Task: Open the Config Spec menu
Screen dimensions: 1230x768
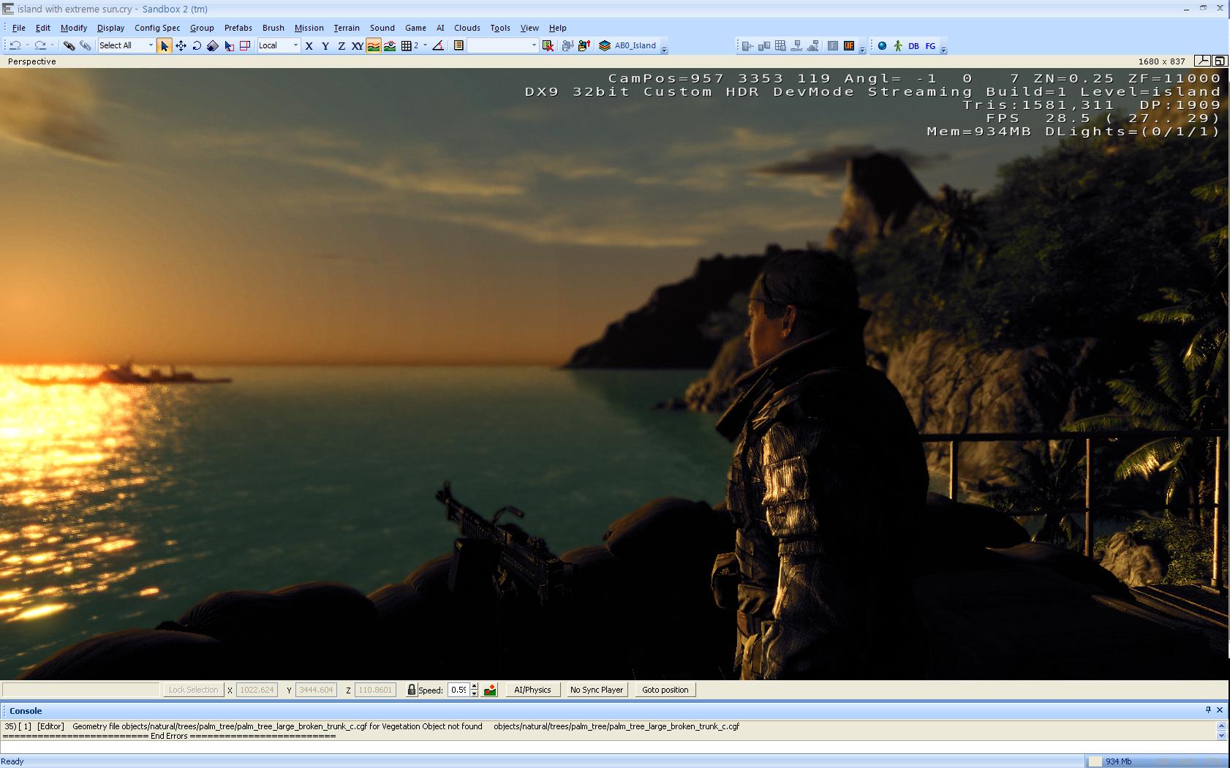Action: tap(157, 28)
